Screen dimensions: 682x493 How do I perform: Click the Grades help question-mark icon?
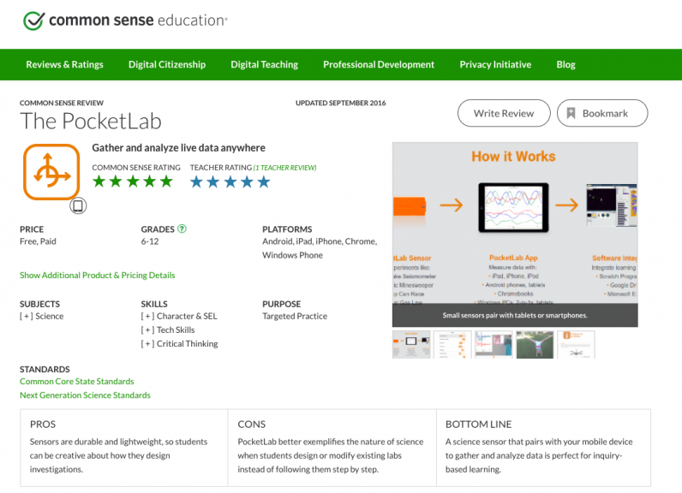(x=182, y=229)
